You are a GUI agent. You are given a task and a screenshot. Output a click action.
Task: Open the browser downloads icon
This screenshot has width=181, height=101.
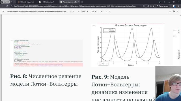[178, 6]
